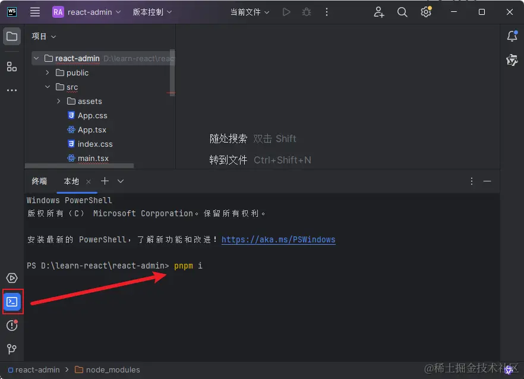Open the Problems tool window icon
This screenshot has height=379, width=524.
point(12,325)
